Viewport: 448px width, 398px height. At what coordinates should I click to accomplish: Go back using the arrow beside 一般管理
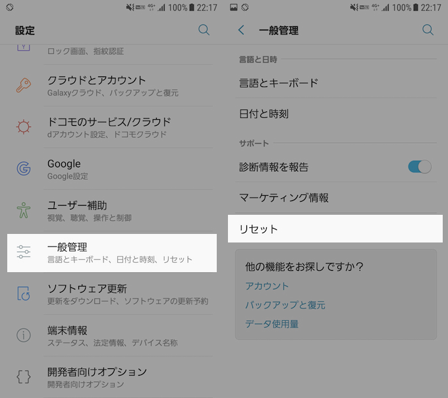point(241,30)
